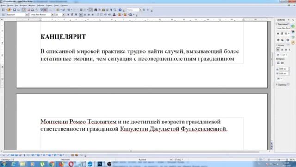Undo the last action with the Undo icon
Viewport: 296px width, 167px height.
pos(69,10)
